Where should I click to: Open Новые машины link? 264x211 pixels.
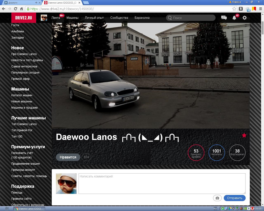click(x=22, y=101)
